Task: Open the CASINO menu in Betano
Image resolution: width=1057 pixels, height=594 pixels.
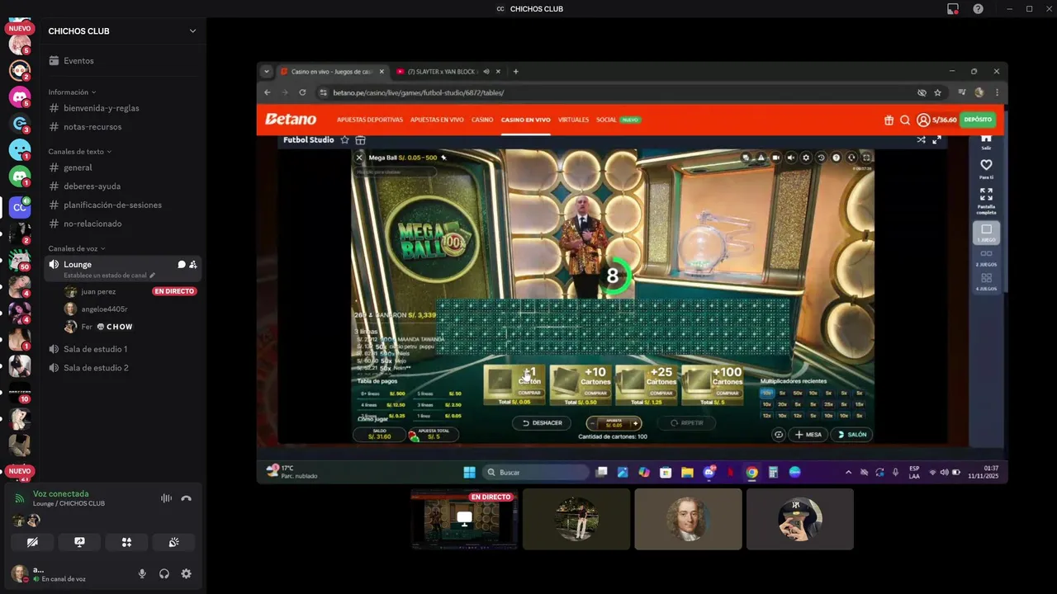Action: point(482,120)
